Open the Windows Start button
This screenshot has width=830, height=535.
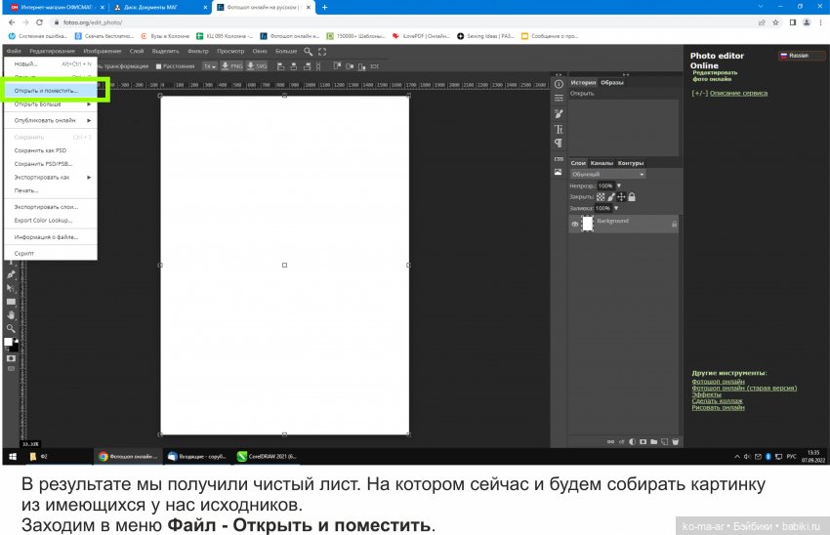point(12,456)
